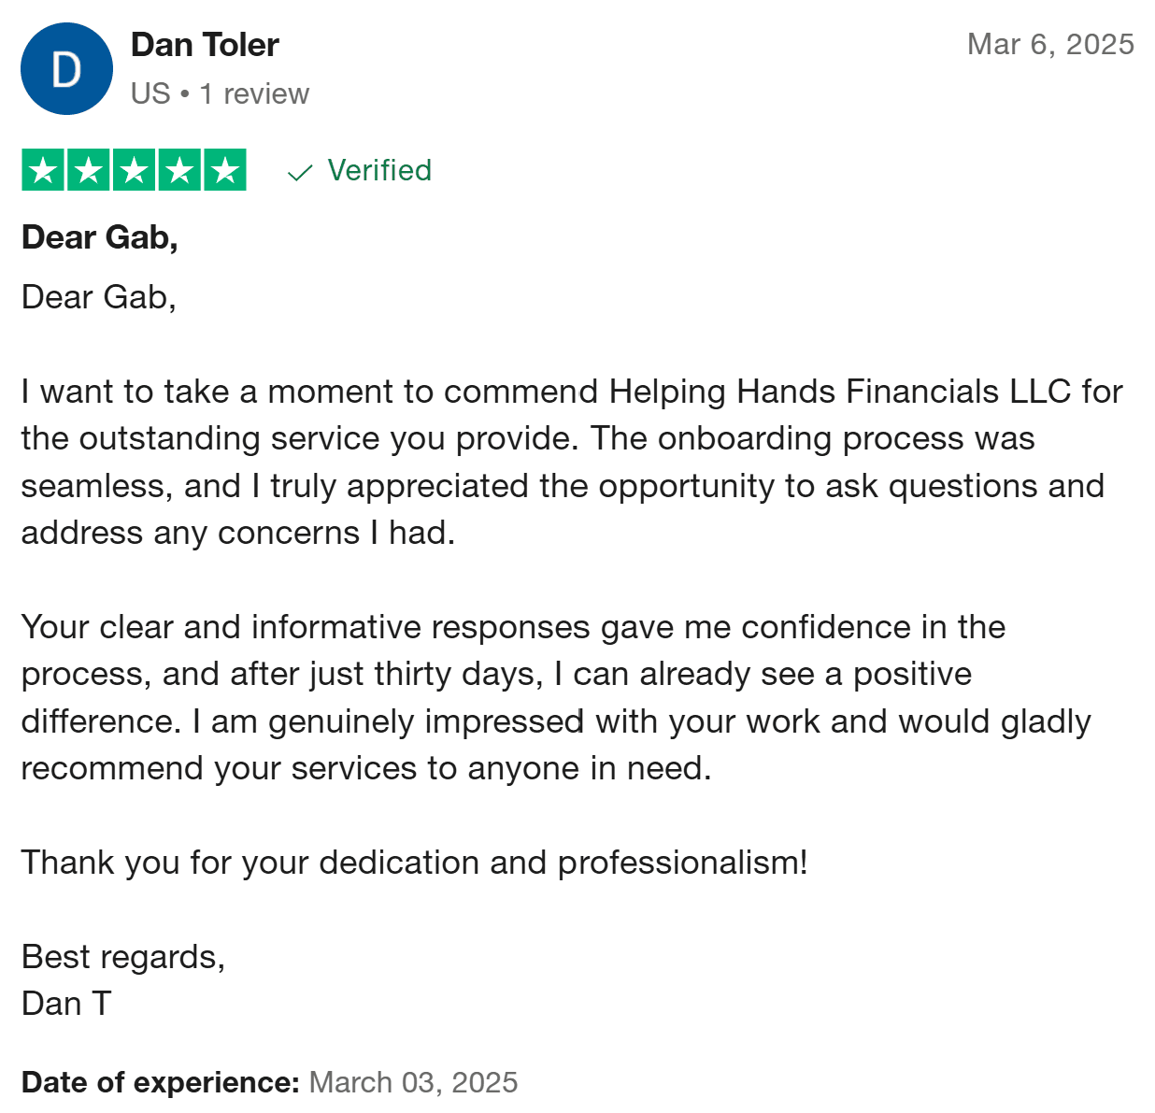Viewport: 1155px width, 1113px height.
Task: Click the non-bold "Dear Gab," salutation line
Action: coord(99,297)
